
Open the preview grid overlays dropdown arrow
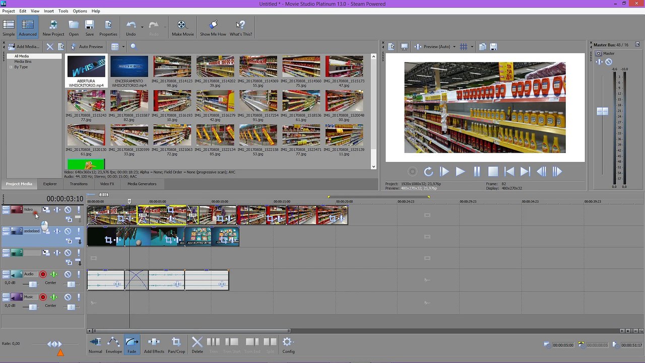pyautogui.click(x=472, y=47)
